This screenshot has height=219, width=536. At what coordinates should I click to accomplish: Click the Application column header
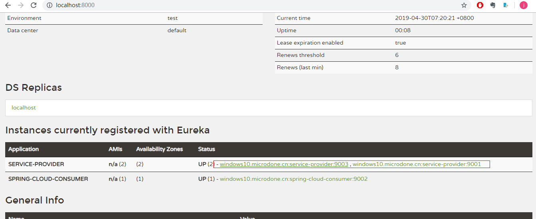(24, 149)
